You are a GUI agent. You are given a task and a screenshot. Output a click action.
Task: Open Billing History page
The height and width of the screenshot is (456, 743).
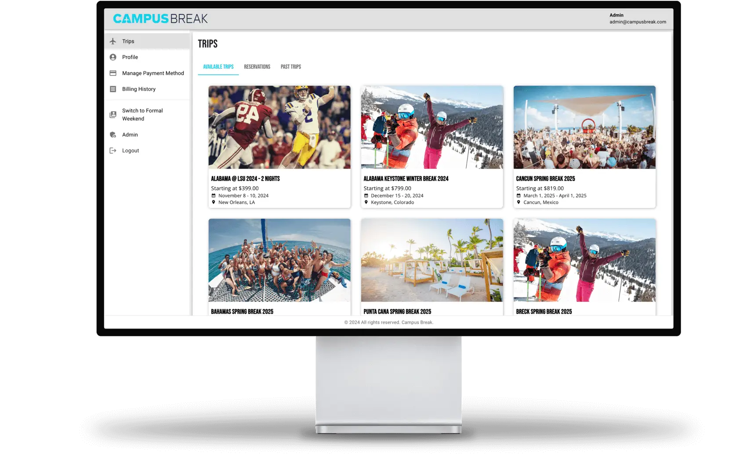coord(147,89)
